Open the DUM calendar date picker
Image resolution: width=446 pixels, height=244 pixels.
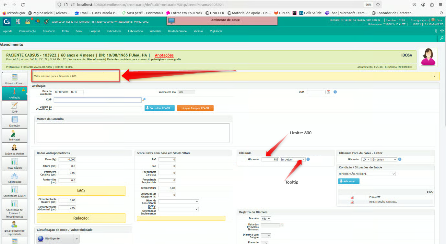[x=328, y=92]
